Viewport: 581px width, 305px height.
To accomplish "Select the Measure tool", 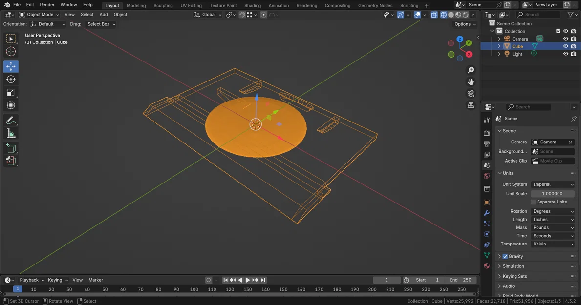I will pyautogui.click(x=11, y=133).
